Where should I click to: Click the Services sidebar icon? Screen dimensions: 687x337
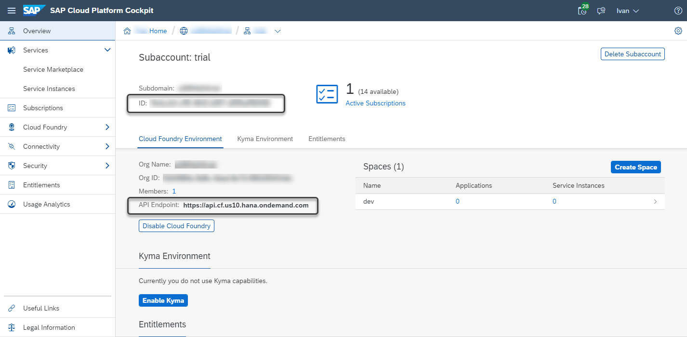[x=12, y=50]
